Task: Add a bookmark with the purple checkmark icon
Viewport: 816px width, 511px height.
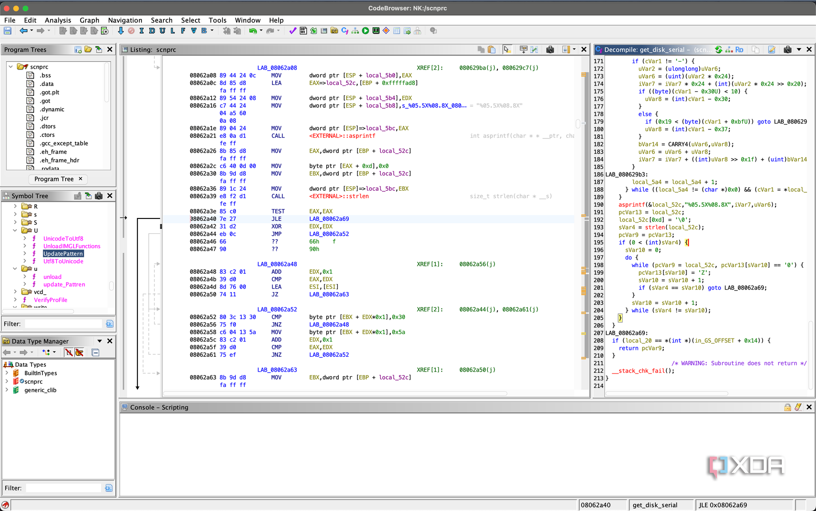Action: click(293, 31)
